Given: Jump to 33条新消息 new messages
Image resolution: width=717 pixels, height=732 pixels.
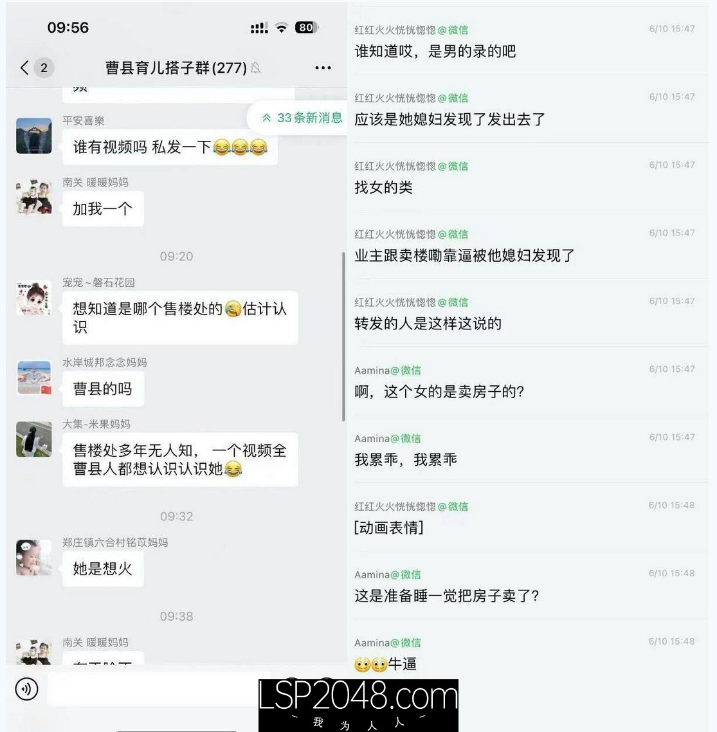Looking at the screenshot, I should click(x=302, y=118).
